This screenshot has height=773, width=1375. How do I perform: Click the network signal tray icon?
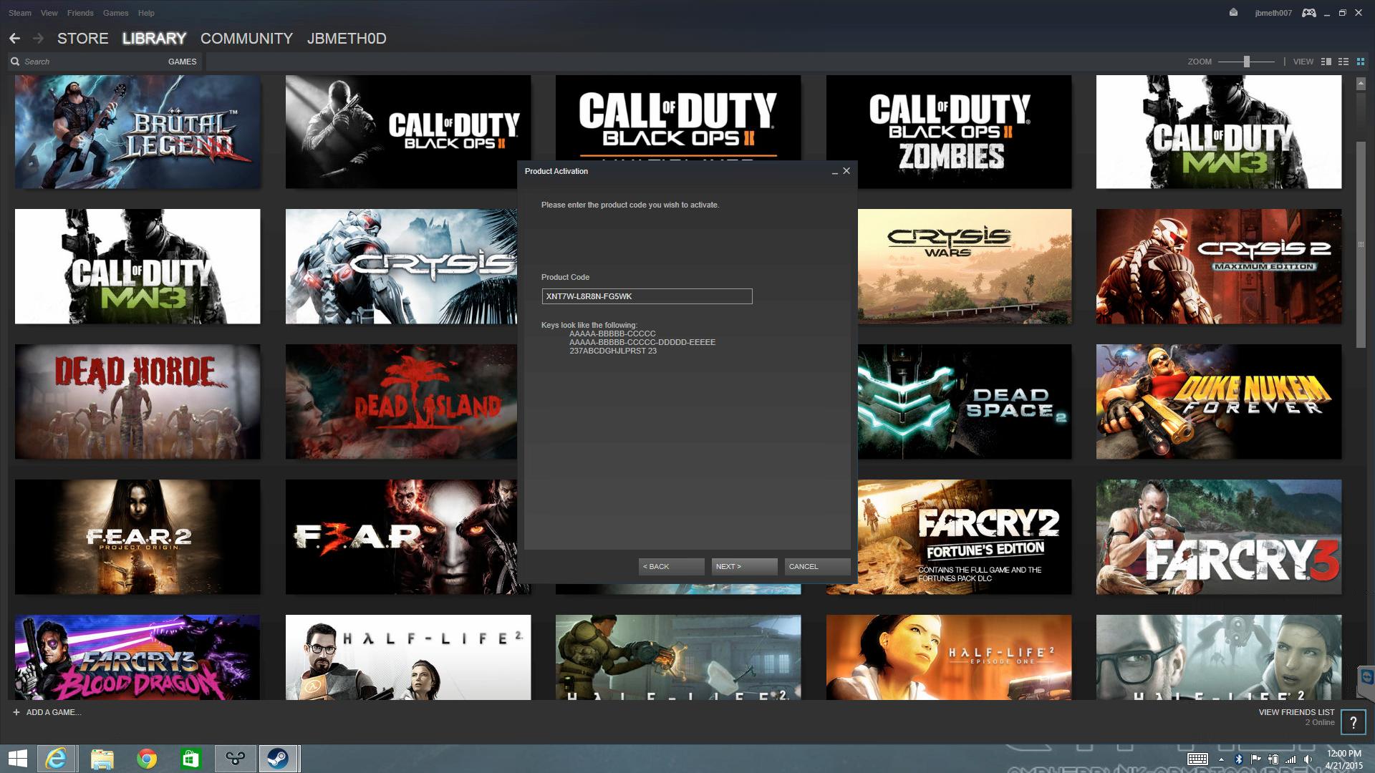(x=1290, y=759)
